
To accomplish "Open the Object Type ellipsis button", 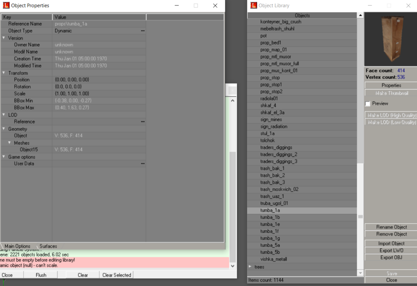I will point(143,31).
